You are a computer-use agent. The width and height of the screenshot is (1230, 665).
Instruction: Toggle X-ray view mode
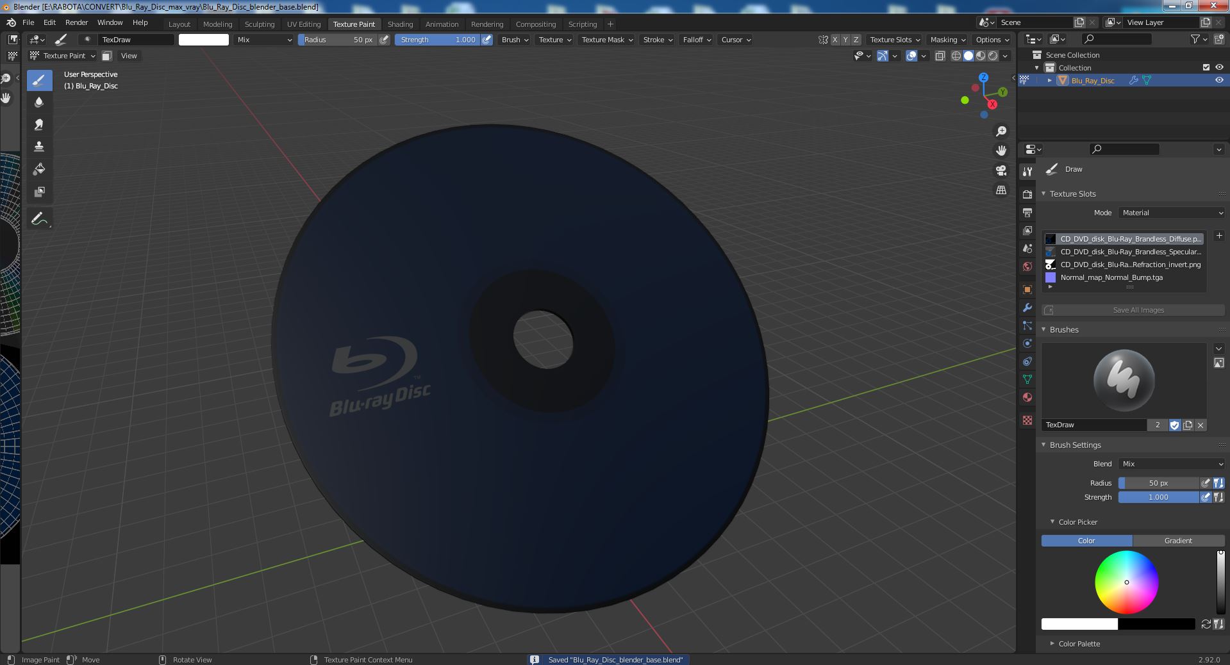[x=940, y=56]
